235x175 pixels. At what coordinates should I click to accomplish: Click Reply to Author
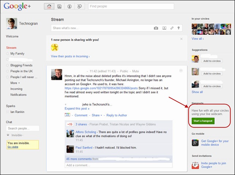click(117, 115)
